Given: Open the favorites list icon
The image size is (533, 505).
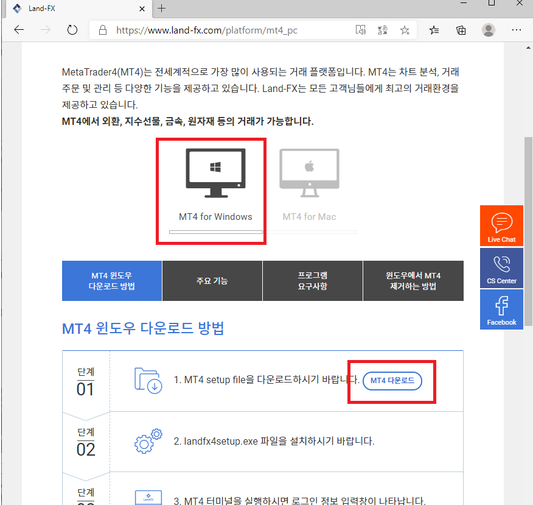Looking at the screenshot, I should point(434,30).
